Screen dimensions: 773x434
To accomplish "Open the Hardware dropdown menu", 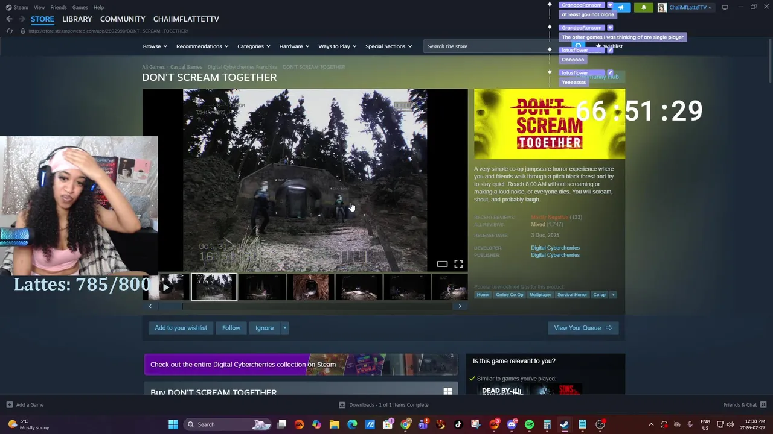I will click(293, 46).
